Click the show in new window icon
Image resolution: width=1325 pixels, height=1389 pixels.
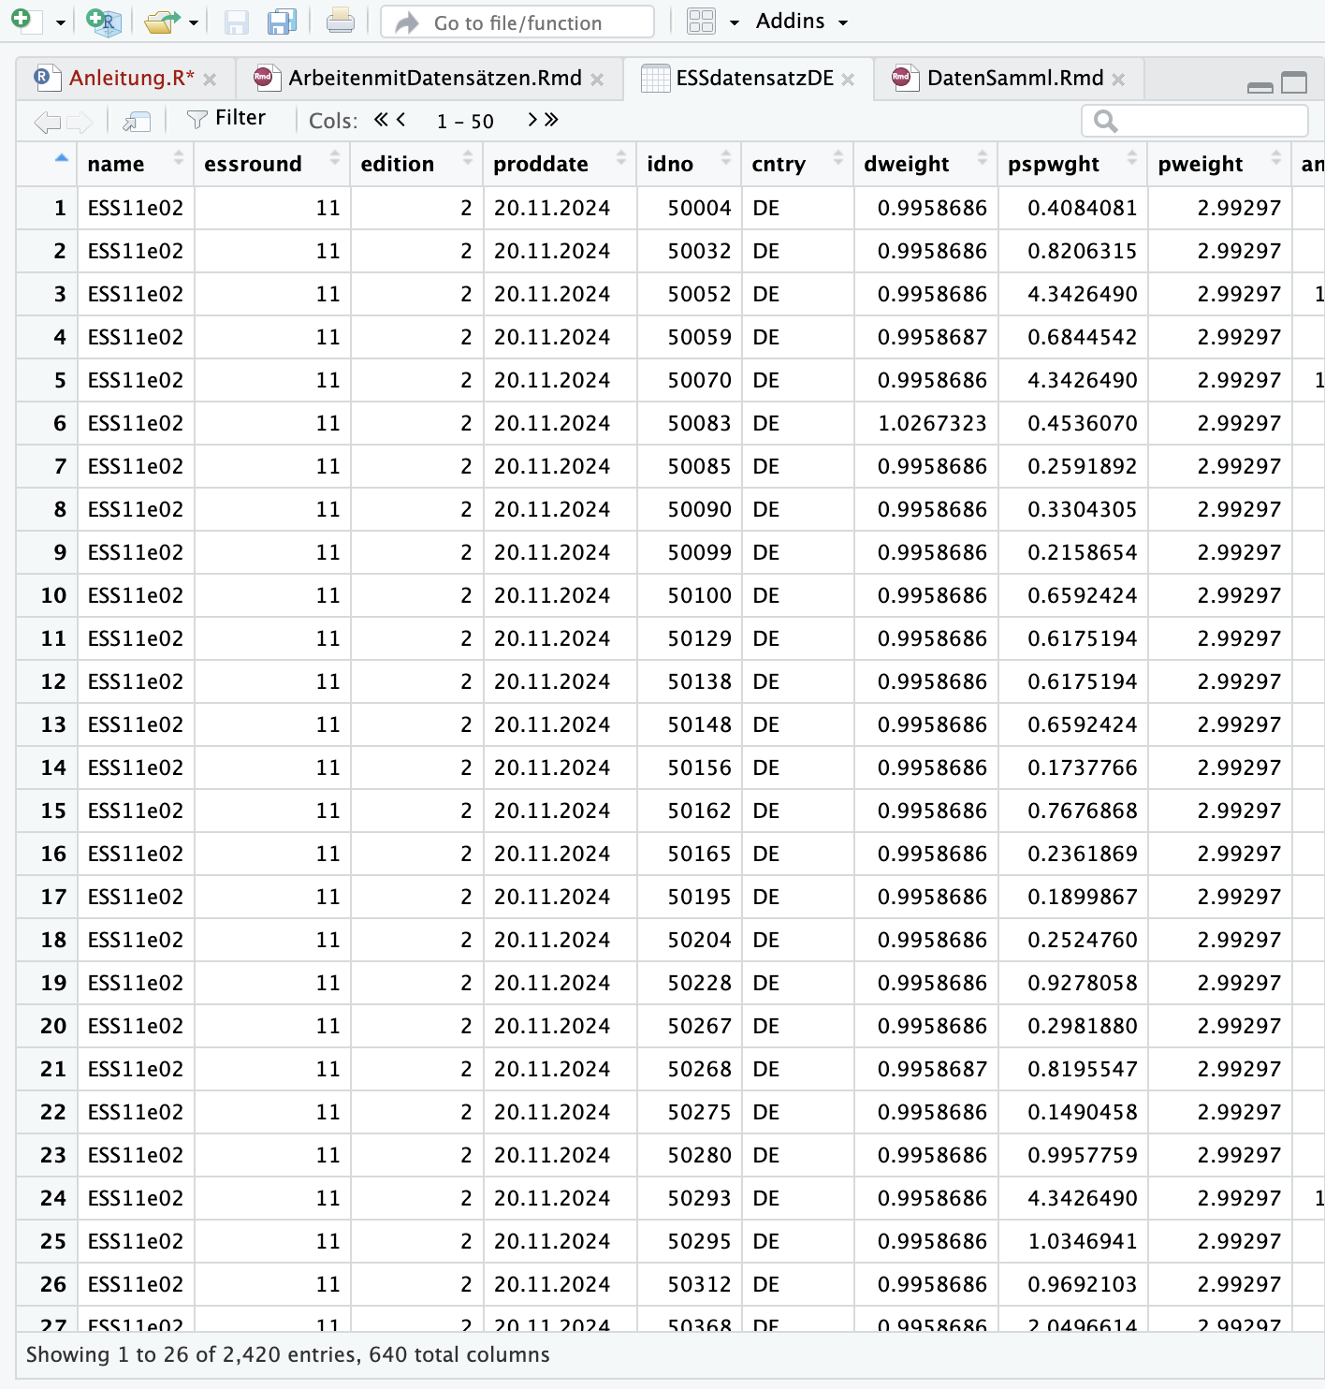pos(137,121)
